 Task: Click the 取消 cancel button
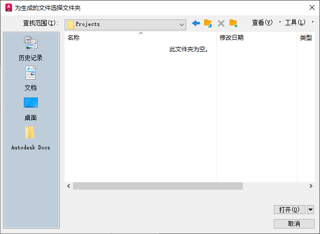pos(294,224)
